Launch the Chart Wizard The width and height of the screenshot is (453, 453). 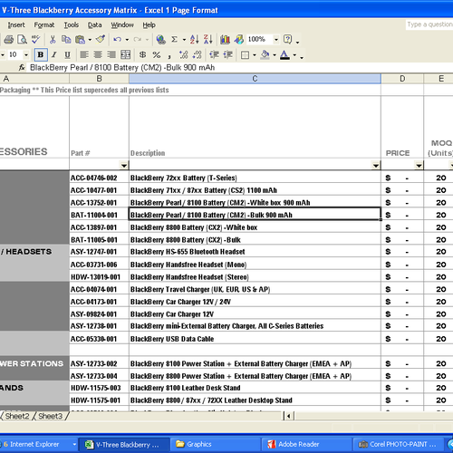225,40
